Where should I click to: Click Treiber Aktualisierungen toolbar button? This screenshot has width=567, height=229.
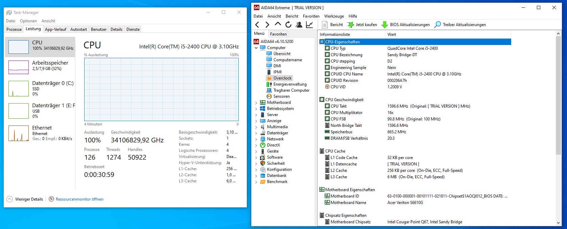pos(460,24)
